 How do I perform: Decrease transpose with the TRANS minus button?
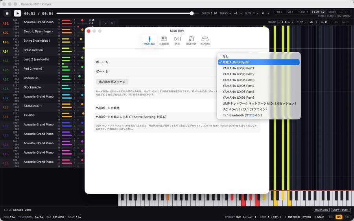(x=230, y=13)
